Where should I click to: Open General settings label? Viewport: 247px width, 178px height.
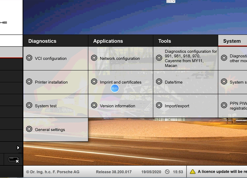(50, 130)
